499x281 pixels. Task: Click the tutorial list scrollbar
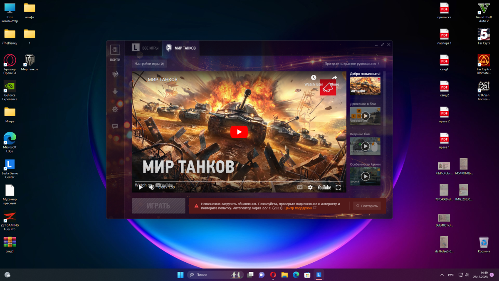[x=384, y=99]
